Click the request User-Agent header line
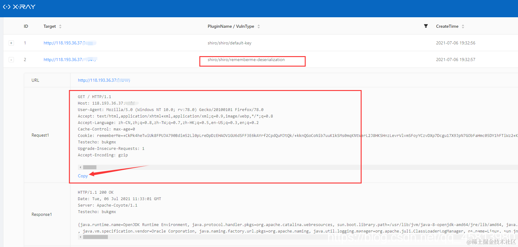 point(171,109)
